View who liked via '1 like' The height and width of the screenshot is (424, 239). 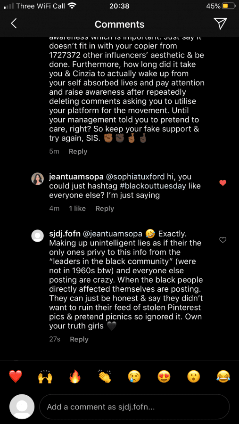click(77, 209)
